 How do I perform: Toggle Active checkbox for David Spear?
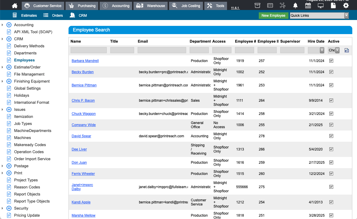click(x=331, y=136)
